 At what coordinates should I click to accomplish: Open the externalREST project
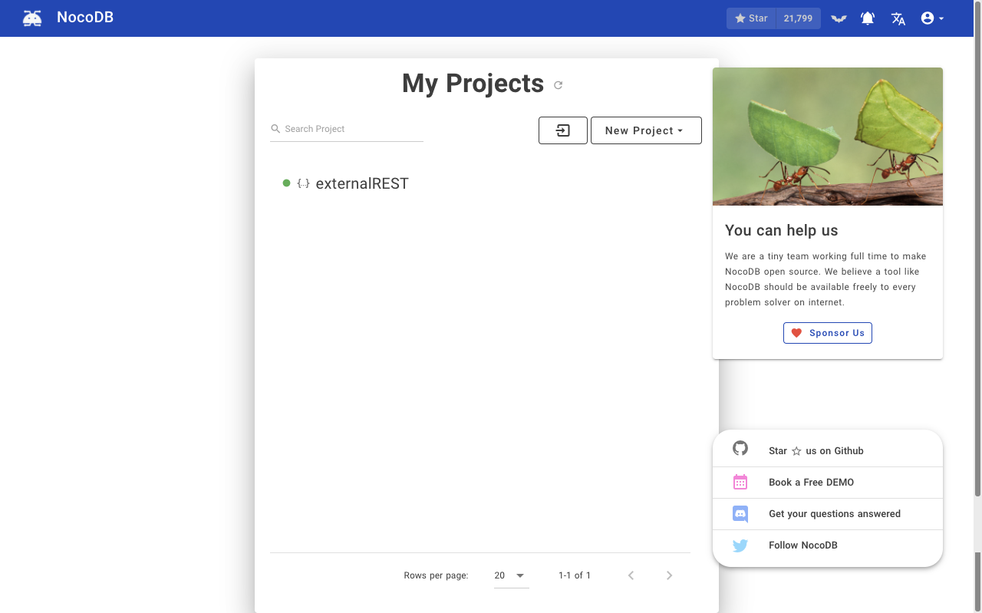(362, 183)
